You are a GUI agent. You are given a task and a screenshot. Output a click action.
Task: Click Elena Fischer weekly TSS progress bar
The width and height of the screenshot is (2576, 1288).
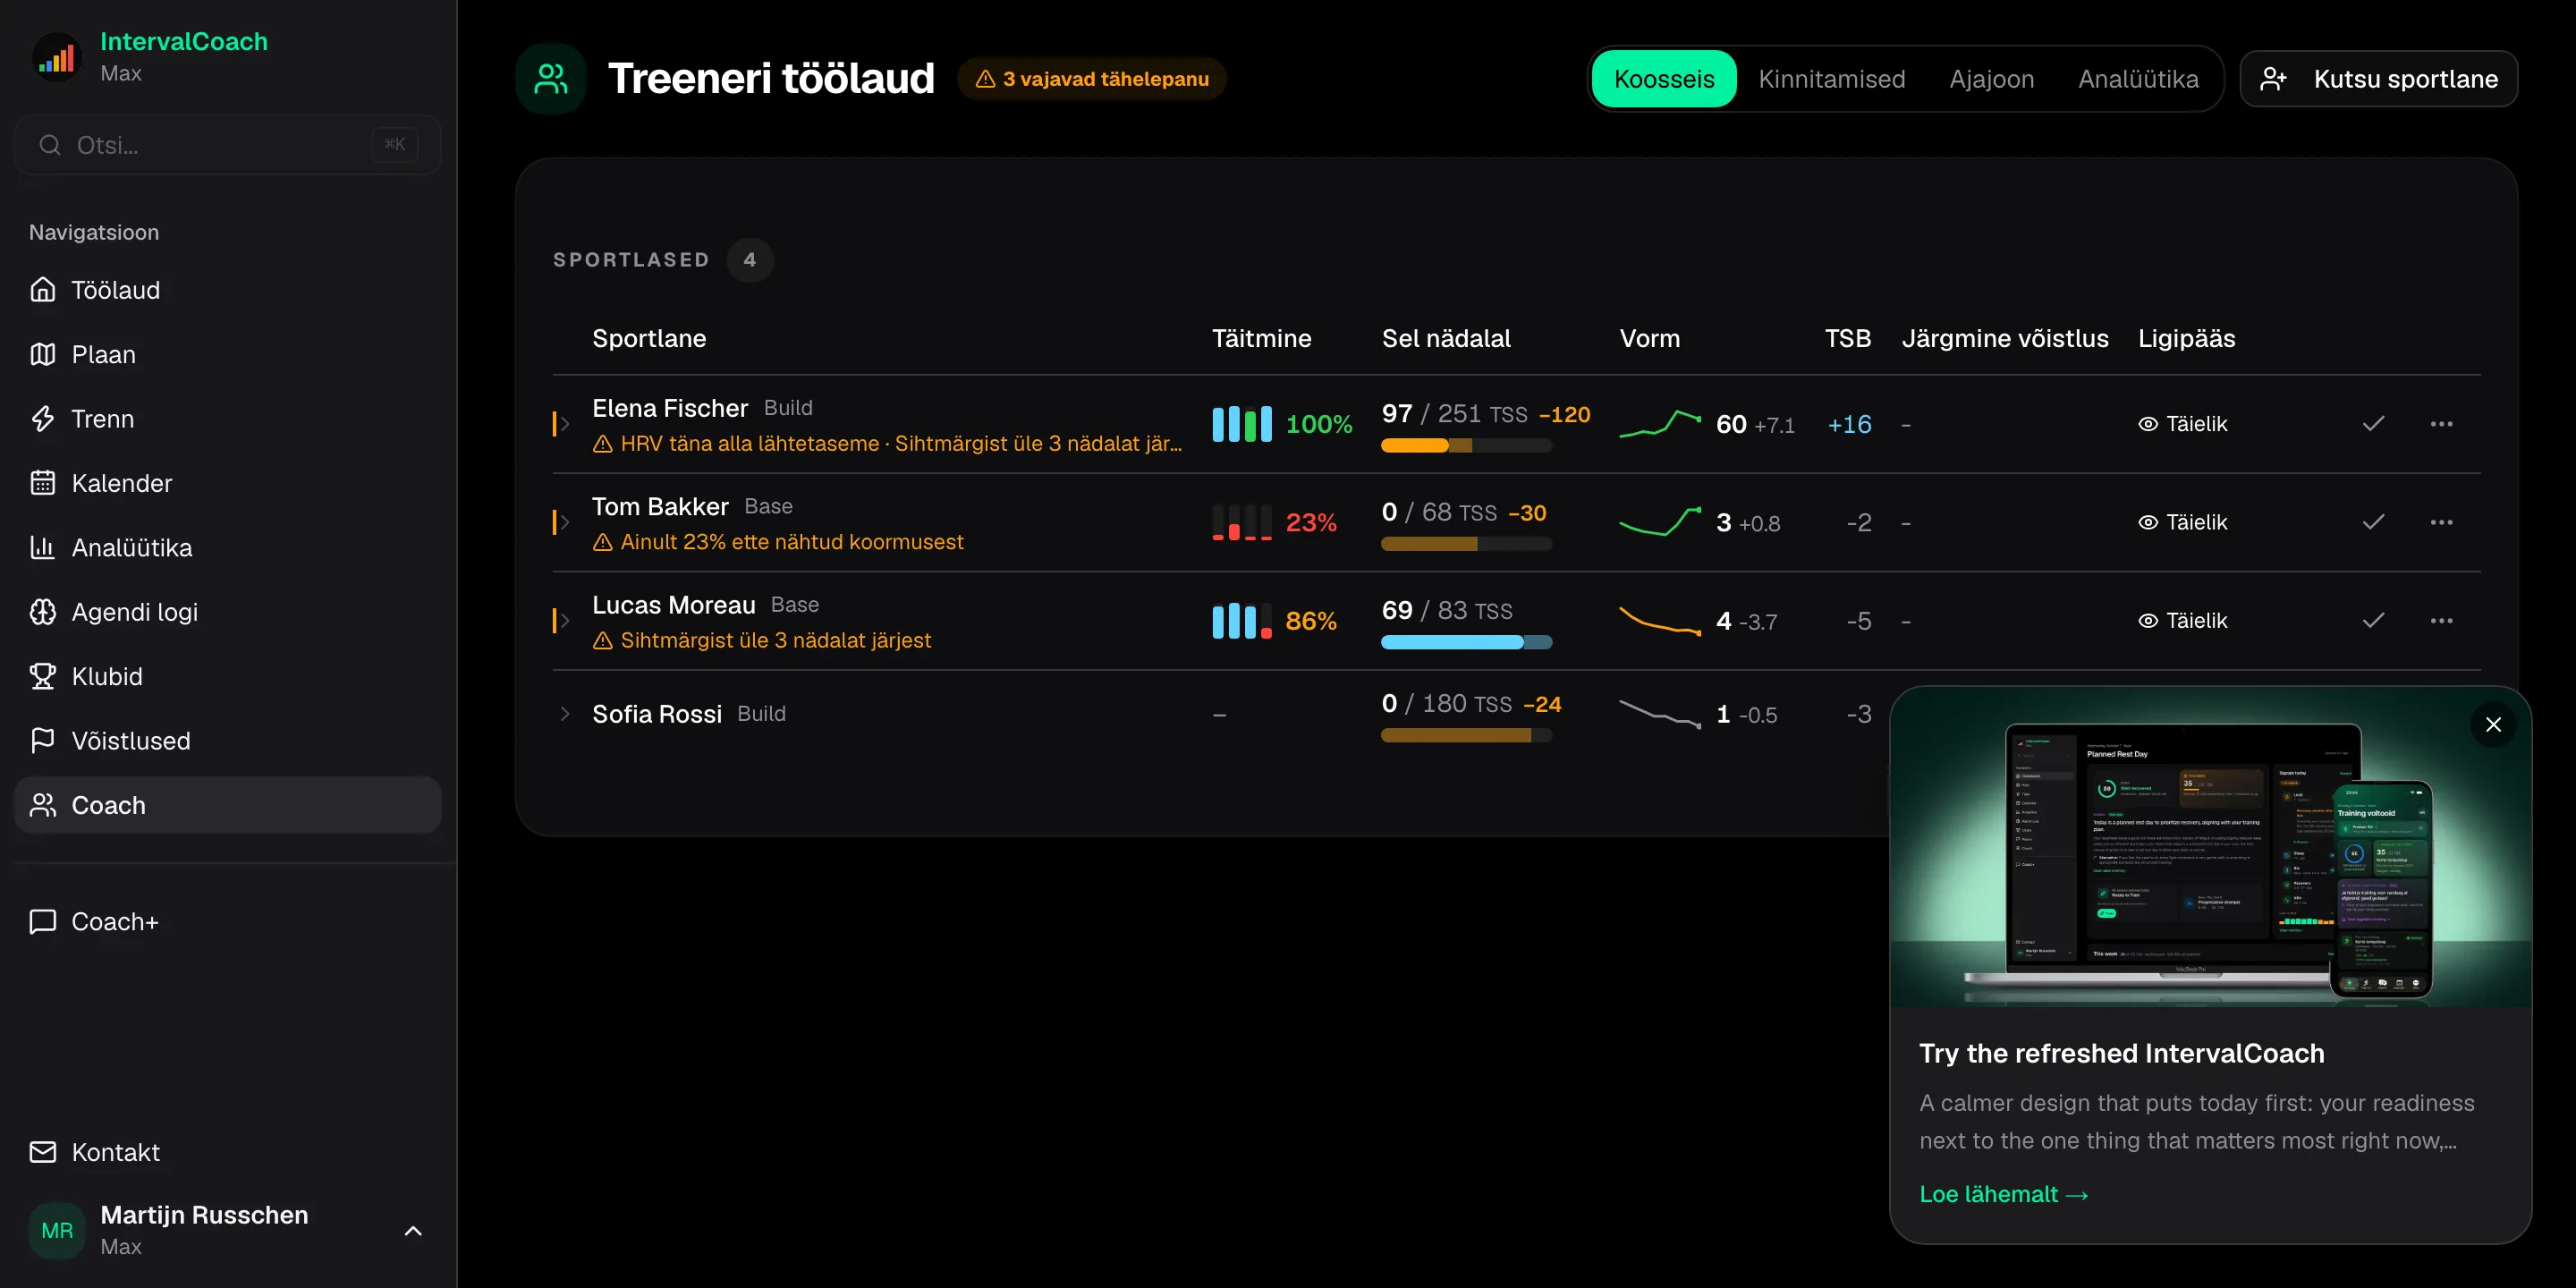point(1466,446)
